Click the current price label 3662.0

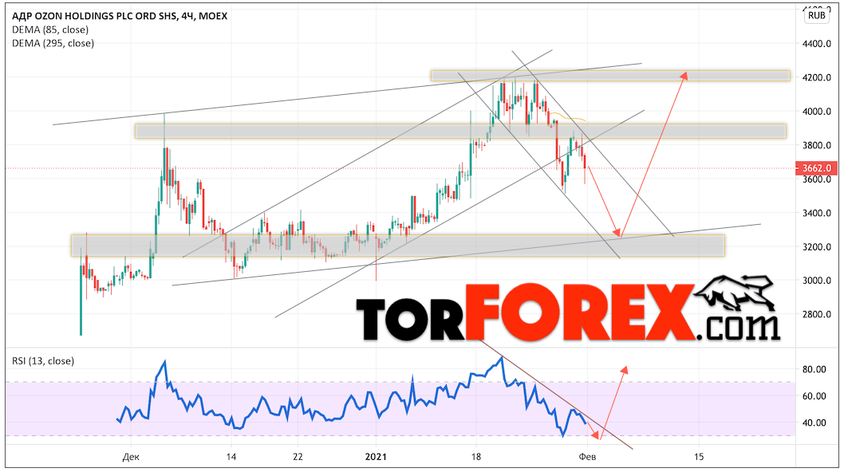(817, 168)
